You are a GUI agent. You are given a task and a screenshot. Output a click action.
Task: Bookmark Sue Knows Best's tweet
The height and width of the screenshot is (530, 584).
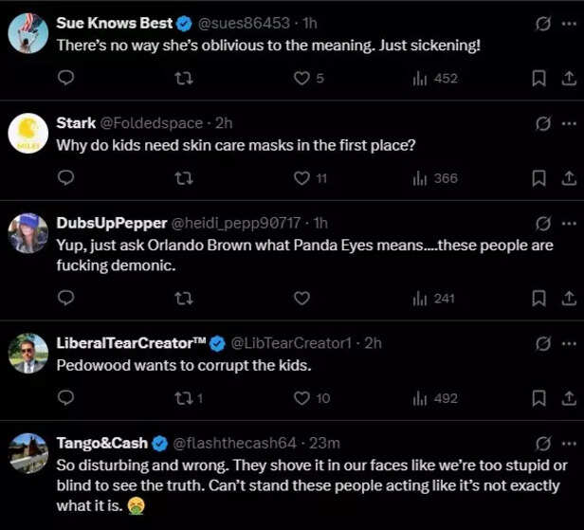(x=538, y=79)
